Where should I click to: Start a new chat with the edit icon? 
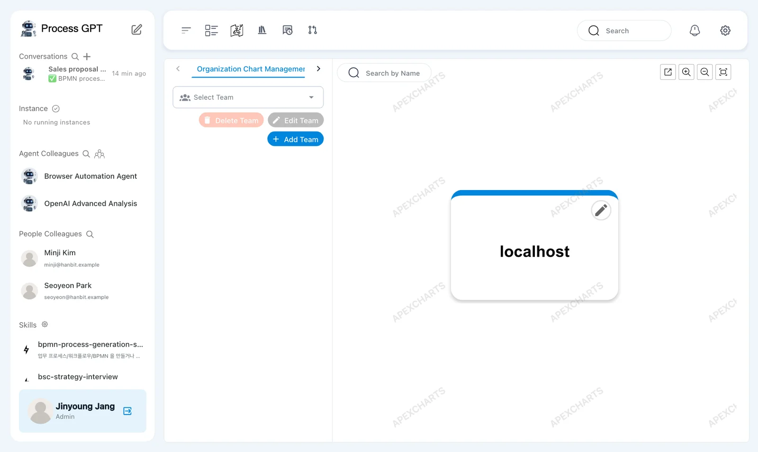tap(136, 30)
